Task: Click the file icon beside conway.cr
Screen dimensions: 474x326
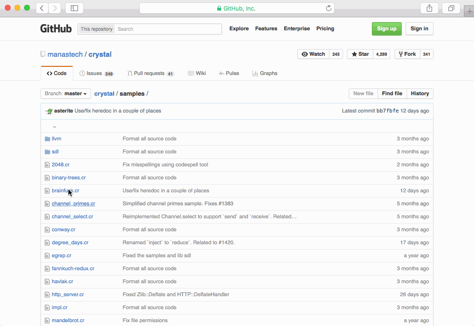Action: click(x=47, y=230)
